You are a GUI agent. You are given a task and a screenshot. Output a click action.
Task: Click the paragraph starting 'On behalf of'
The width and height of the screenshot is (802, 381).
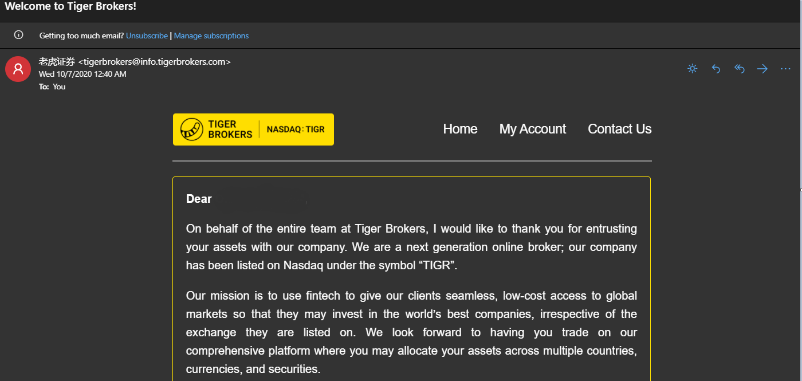point(411,247)
